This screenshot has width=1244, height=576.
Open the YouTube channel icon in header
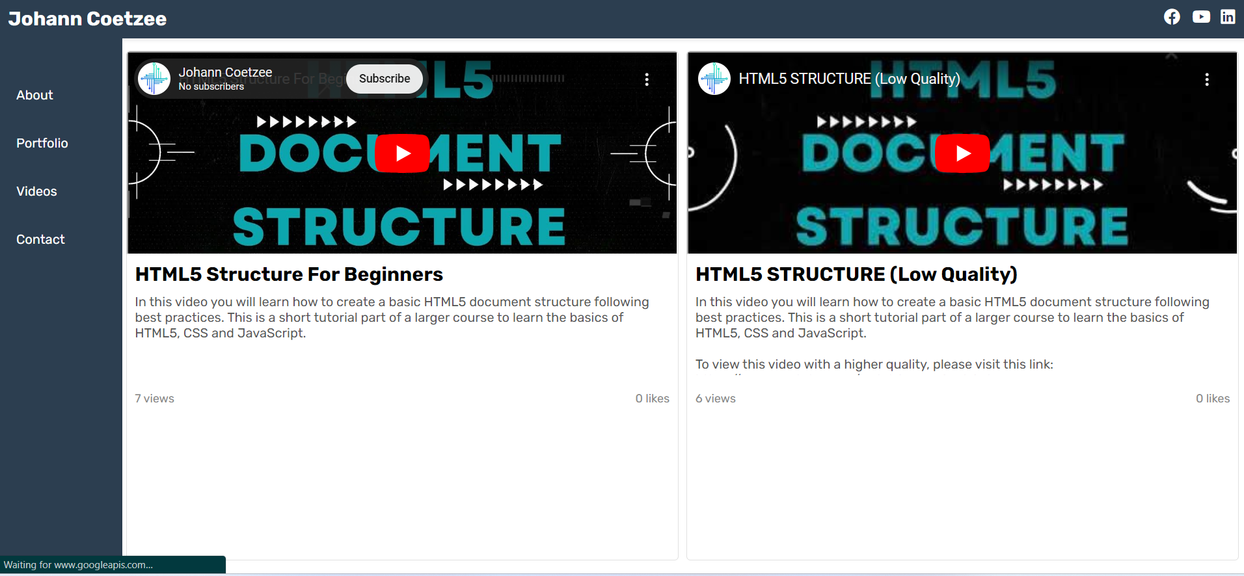tap(1201, 17)
